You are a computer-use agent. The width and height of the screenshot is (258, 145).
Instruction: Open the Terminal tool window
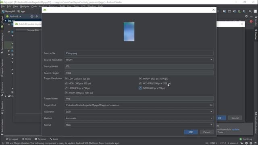(40, 139)
